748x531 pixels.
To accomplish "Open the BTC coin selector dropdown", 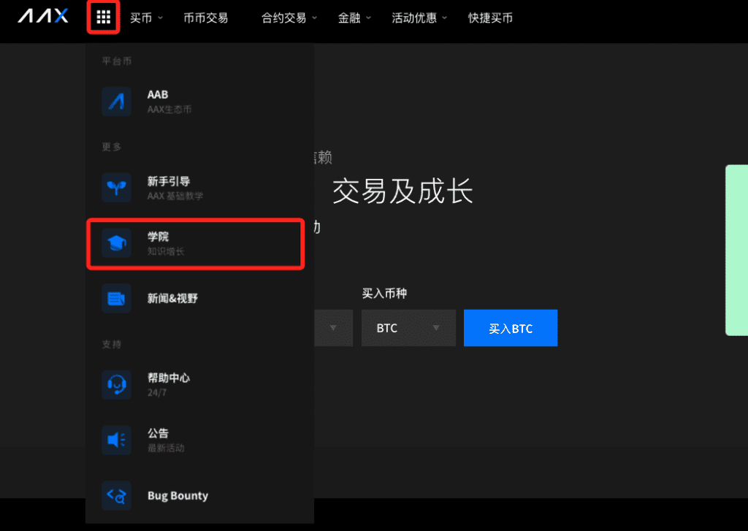I will pos(408,328).
